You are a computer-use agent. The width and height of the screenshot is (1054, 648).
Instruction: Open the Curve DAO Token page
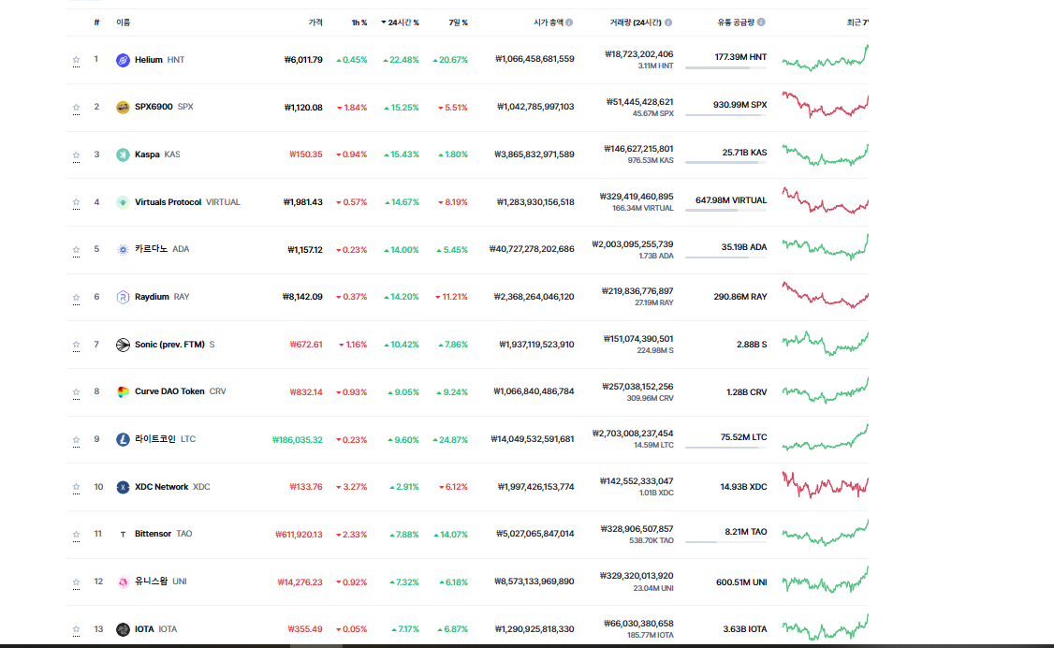click(x=180, y=391)
